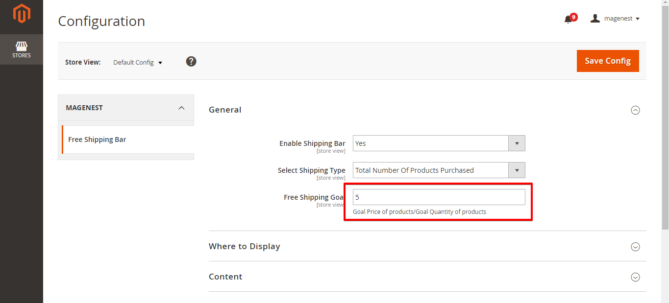Expand Where to Display using circle chevron

[x=635, y=247]
